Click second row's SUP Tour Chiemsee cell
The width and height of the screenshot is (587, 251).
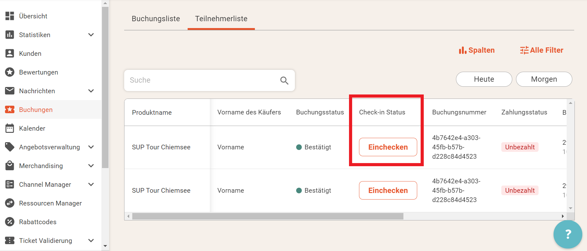pyautogui.click(x=161, y=191)
